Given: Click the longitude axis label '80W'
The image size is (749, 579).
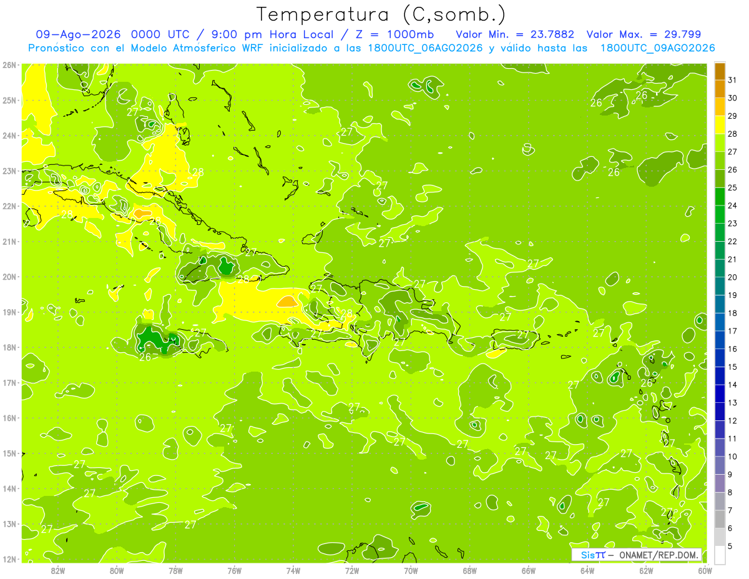Looking at the screenshot, I should tap(117, 570).
